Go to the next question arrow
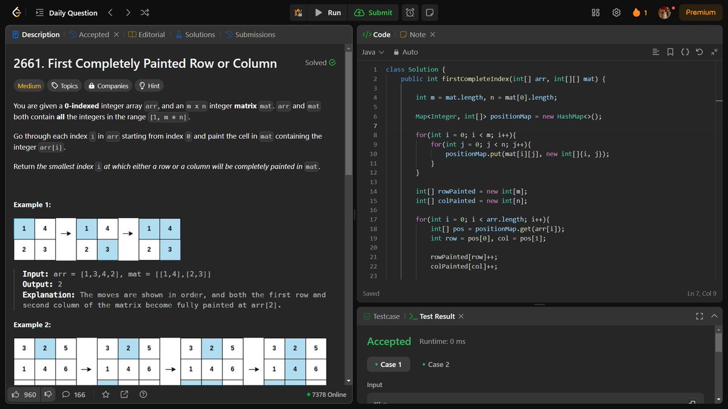Image resolution: width=728 pixels, height=409 pixels. point(127,13)
